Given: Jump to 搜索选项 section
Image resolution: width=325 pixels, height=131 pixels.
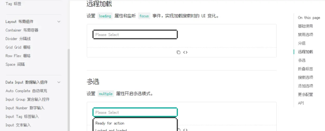Looking at the screenshot, I should [305, 77].
